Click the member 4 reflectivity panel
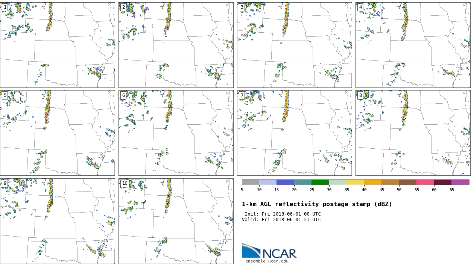474x264 pixels. (413, 45)
